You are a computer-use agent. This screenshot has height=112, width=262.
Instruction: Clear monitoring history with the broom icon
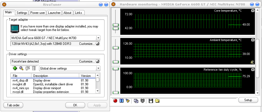point(128,101)
